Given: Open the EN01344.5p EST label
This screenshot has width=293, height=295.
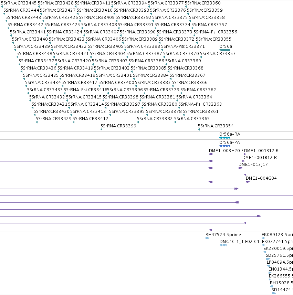Looking at the screenshot, I should click(281, 269).
